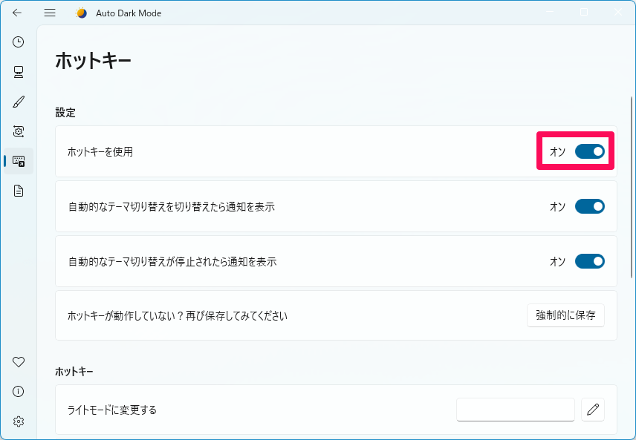Click the pencil edit icon for ライトモードに変更する
Viewport: 636px width, 440px height.
pyautogui.click(x=592, y=410)
